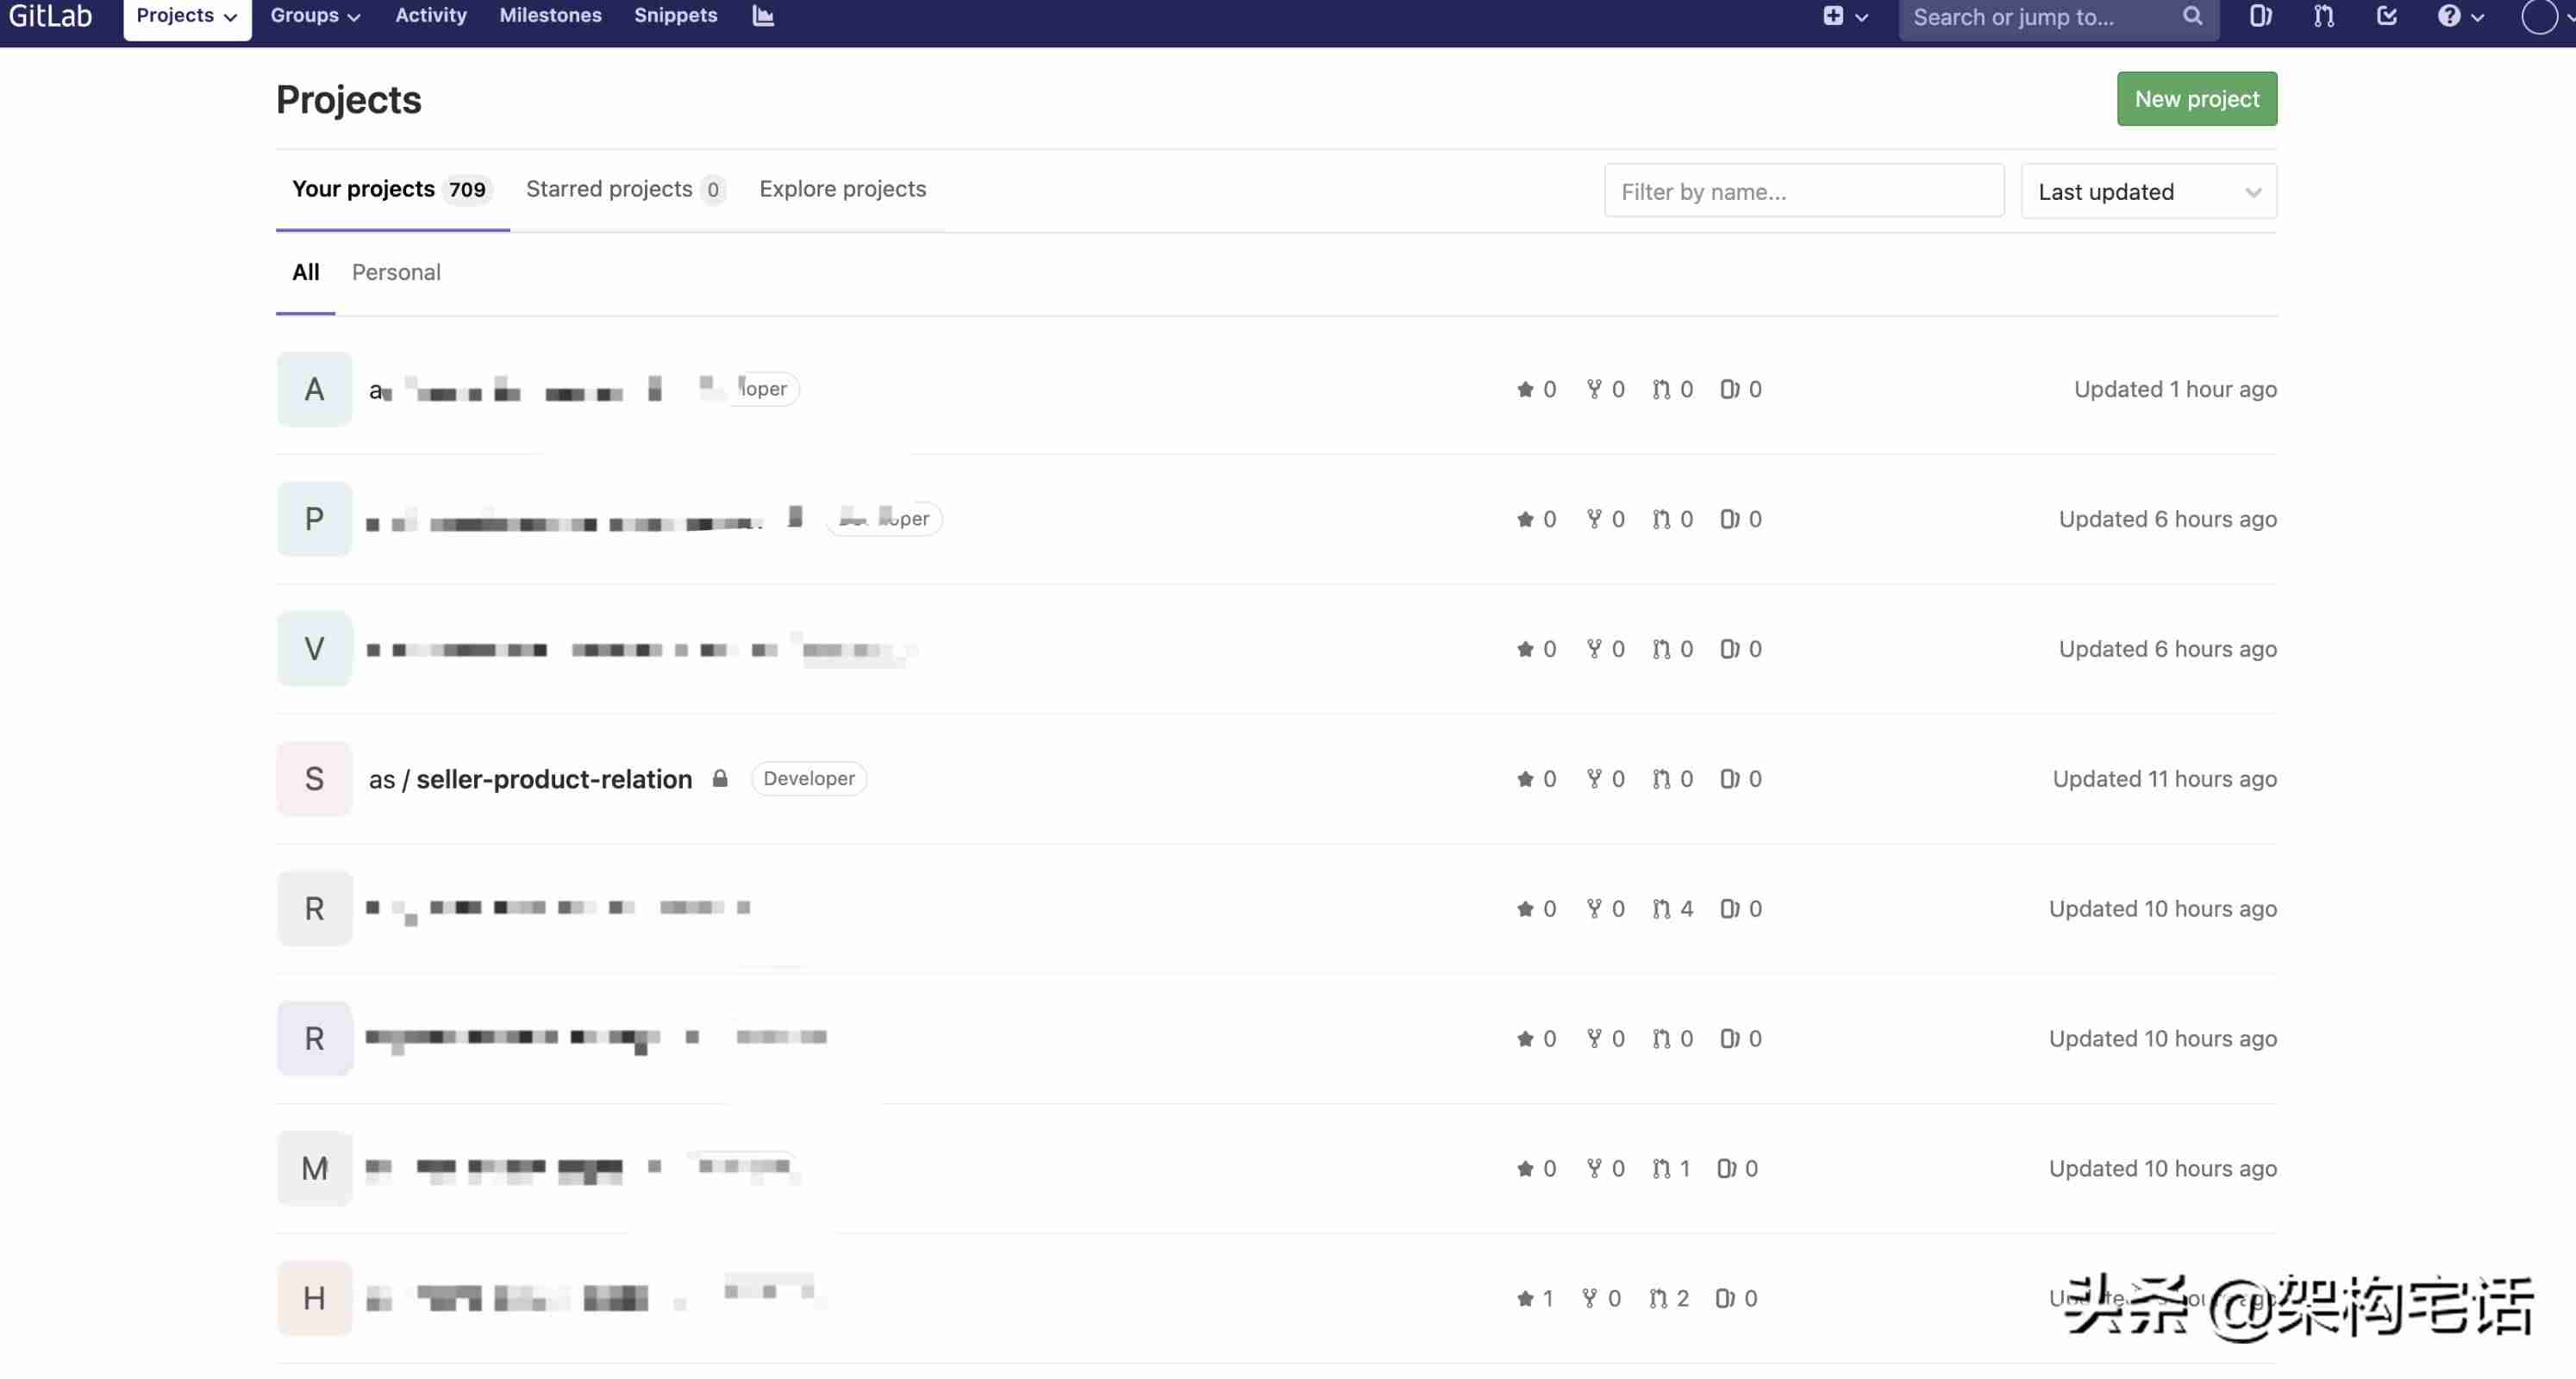
Task: Expand the Projects menu in the navbar
Action: (187, 16)
